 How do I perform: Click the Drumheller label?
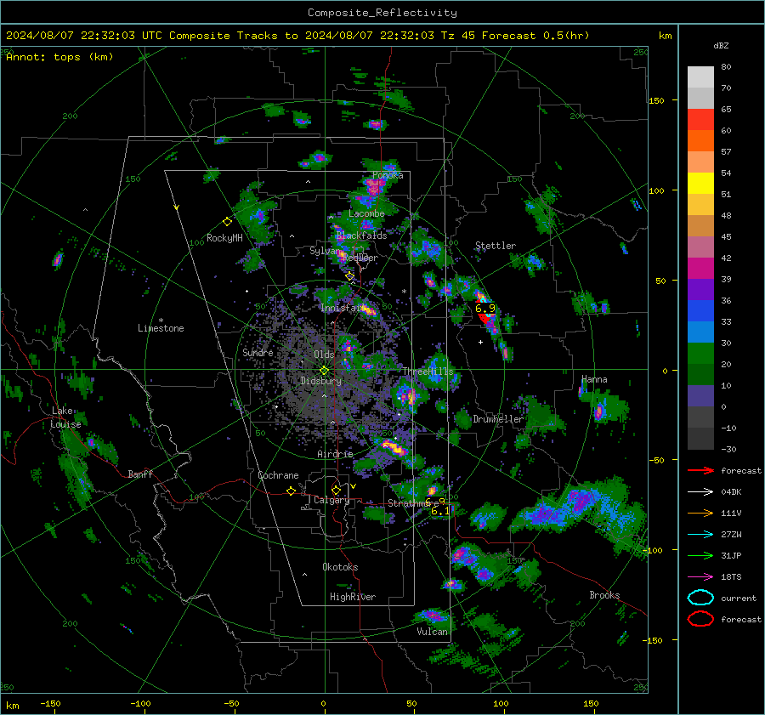[x=498, y=419]
